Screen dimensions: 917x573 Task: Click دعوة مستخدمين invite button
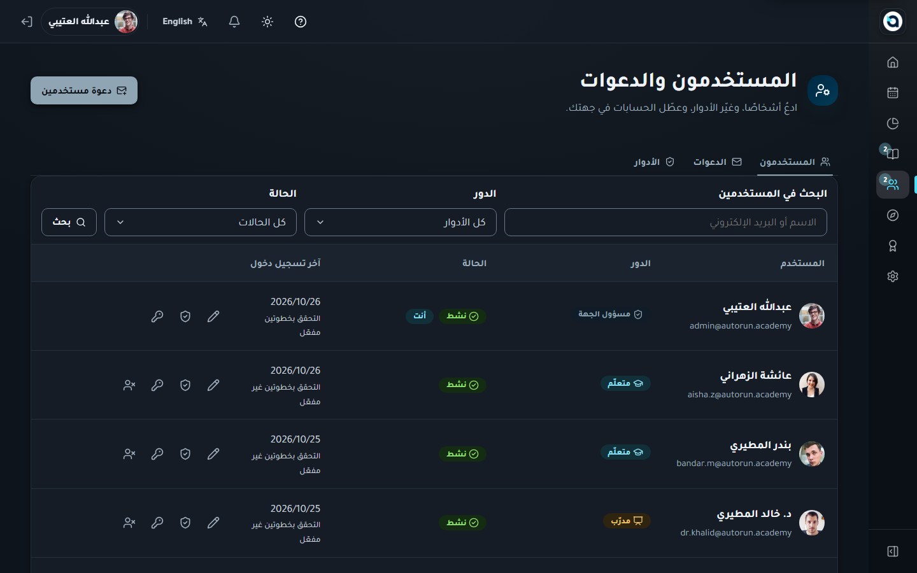(84, 90)
